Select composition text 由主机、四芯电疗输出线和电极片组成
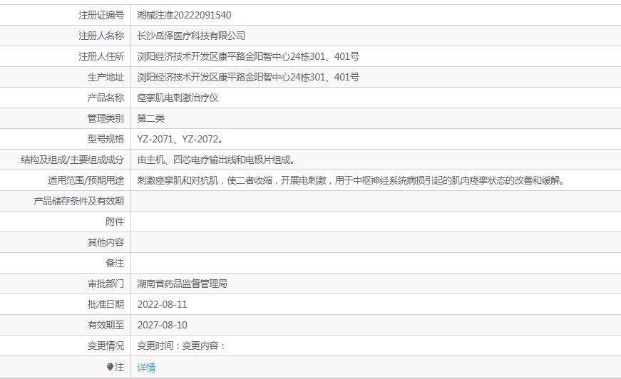Image resolution: width=621 pixels, height=379 pixels. (x=216, y=160)
